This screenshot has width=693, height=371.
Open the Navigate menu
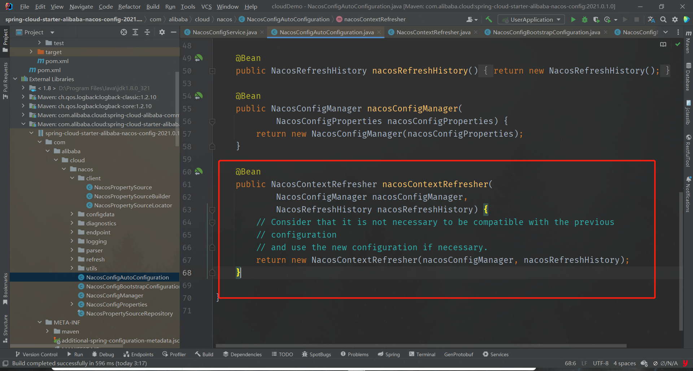(x=81, y=6)
